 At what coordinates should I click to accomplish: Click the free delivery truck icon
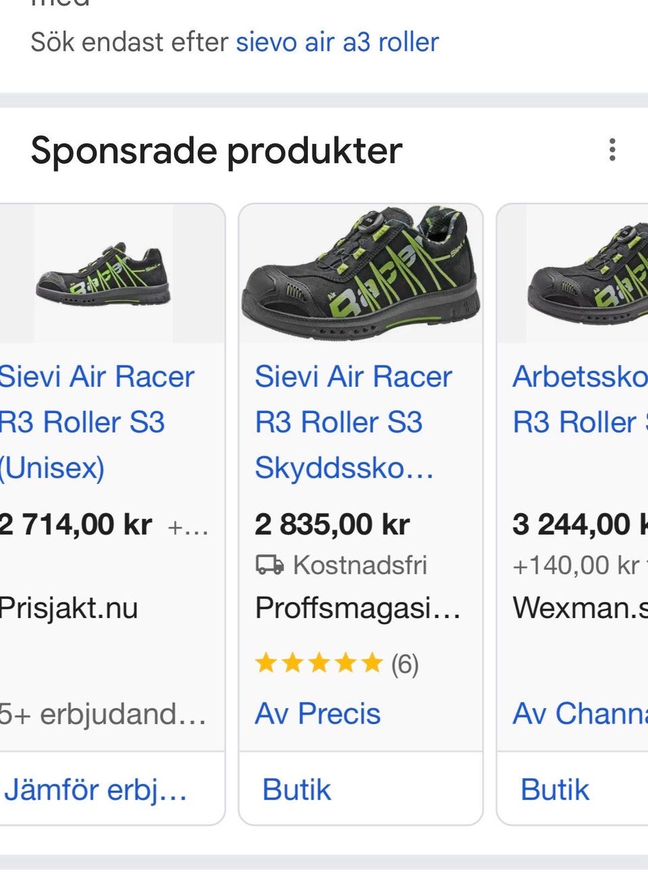pos(269,565)
